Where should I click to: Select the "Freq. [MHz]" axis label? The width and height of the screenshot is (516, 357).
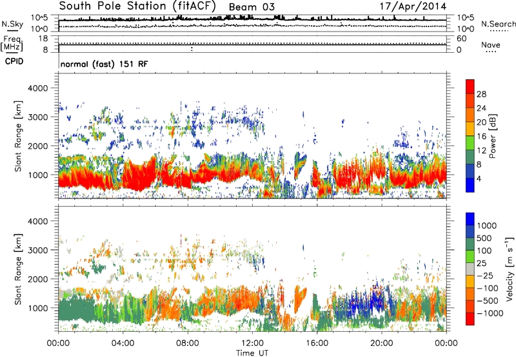tap(12, 44)
